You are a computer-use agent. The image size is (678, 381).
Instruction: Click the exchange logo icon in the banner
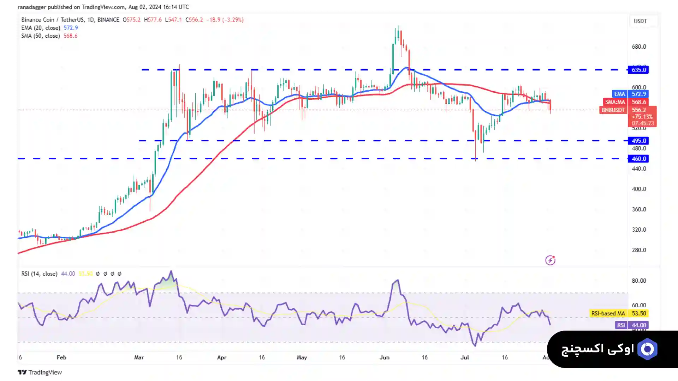(647, 349)
